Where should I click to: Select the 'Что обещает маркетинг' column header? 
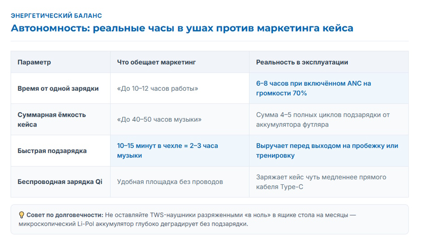click(180, 62)
